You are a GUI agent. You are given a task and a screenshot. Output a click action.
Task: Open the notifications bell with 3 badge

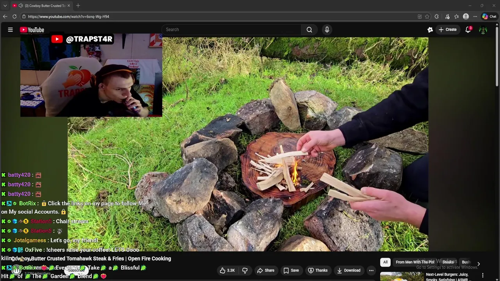468,30
